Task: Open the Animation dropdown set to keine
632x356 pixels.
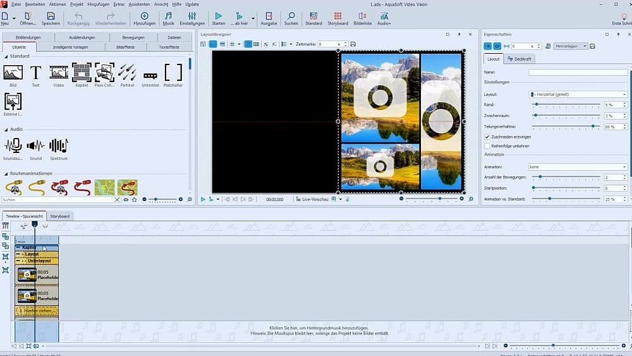Action: click(x=578, y=167)
